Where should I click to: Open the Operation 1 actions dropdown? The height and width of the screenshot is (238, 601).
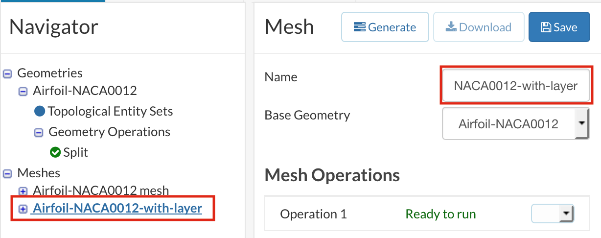click(553, 214)
